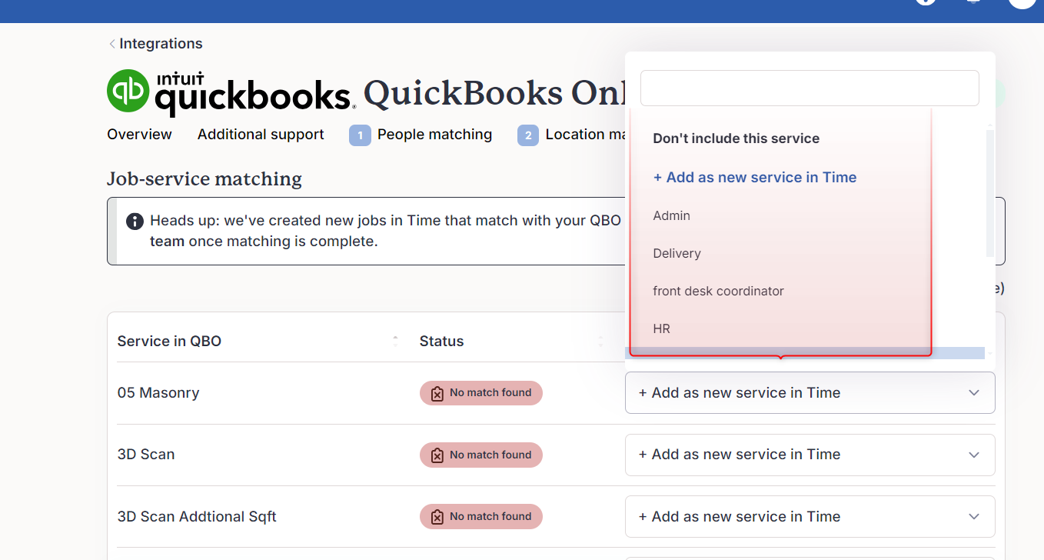Click the step 1 number badge
Screen dimensions: 1044x560
[x=360, y=135]
